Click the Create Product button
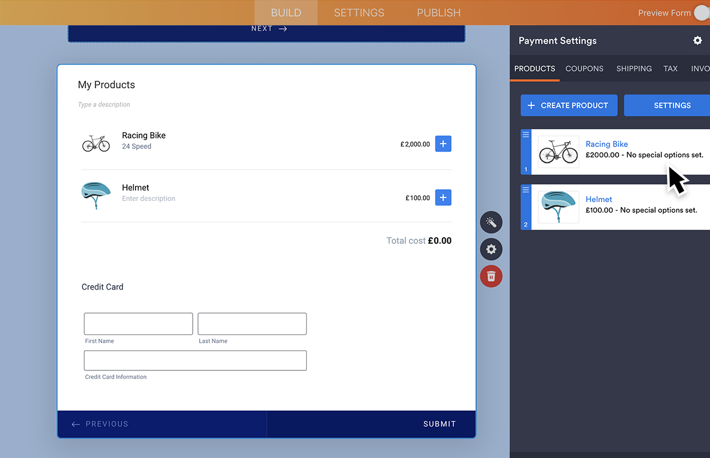Screen dimensions: 710x458 [x=569, y=105]
